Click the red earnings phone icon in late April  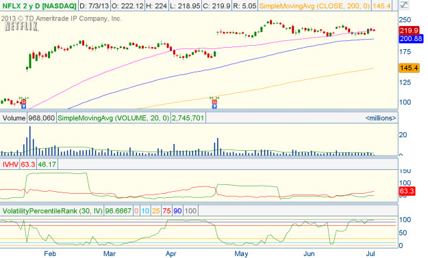pyautogui.click(x=214, y=102)
